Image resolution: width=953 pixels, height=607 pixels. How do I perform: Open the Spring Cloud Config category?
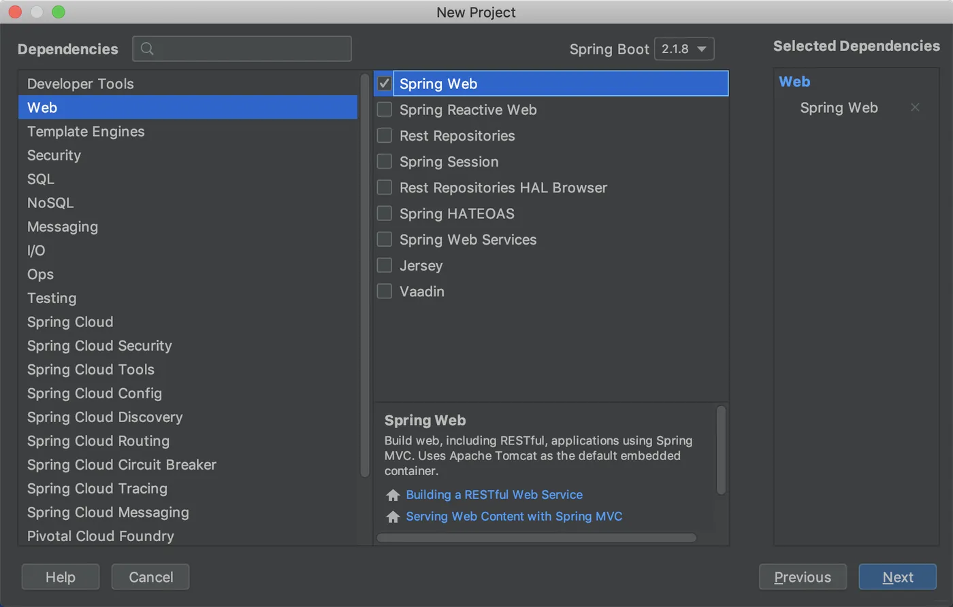(95, 393)
